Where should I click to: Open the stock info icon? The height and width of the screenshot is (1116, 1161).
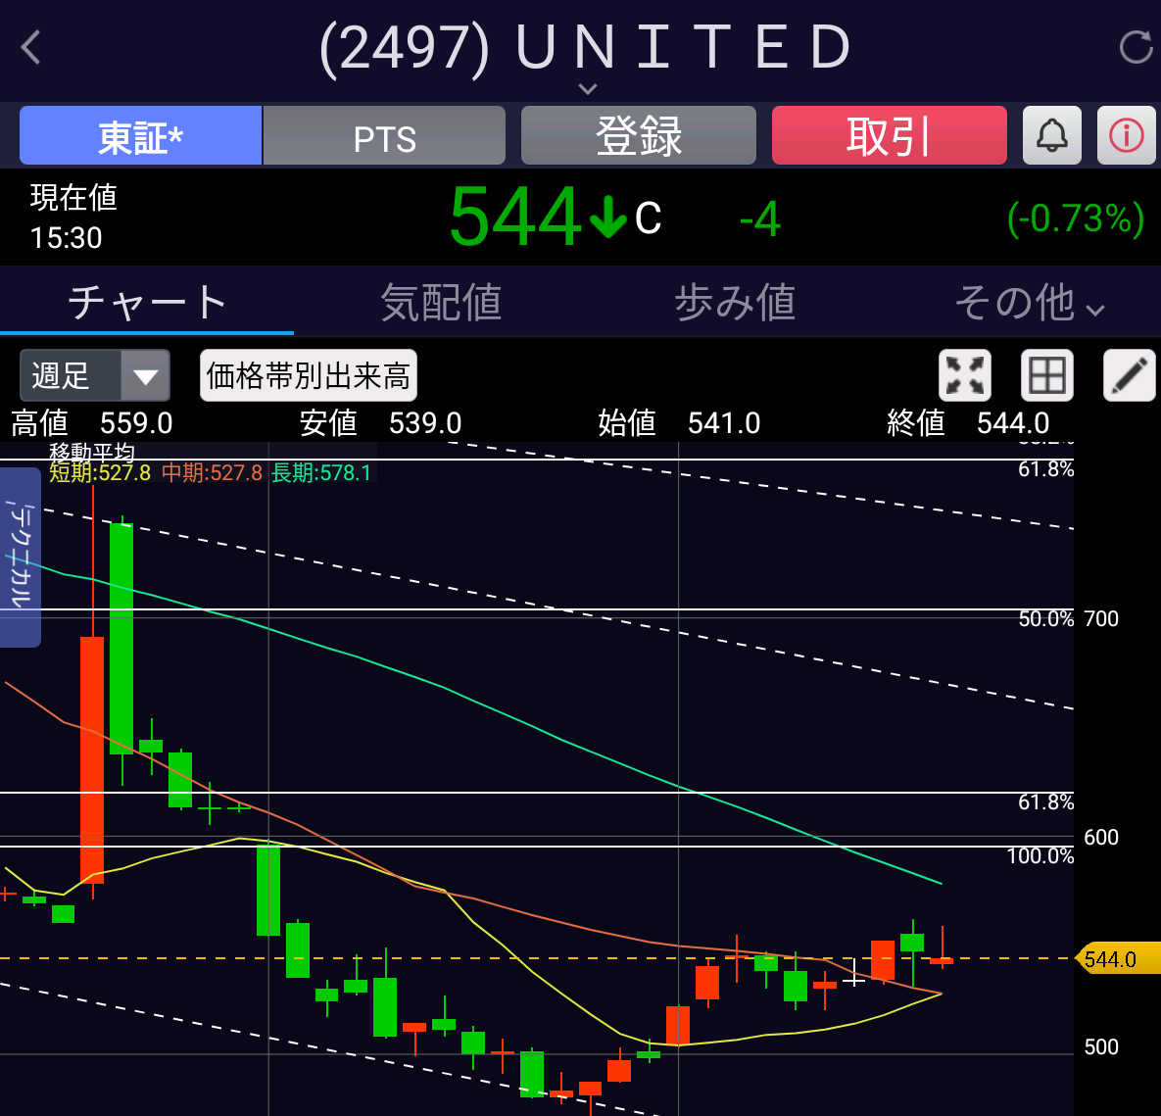coord(1126,135)
